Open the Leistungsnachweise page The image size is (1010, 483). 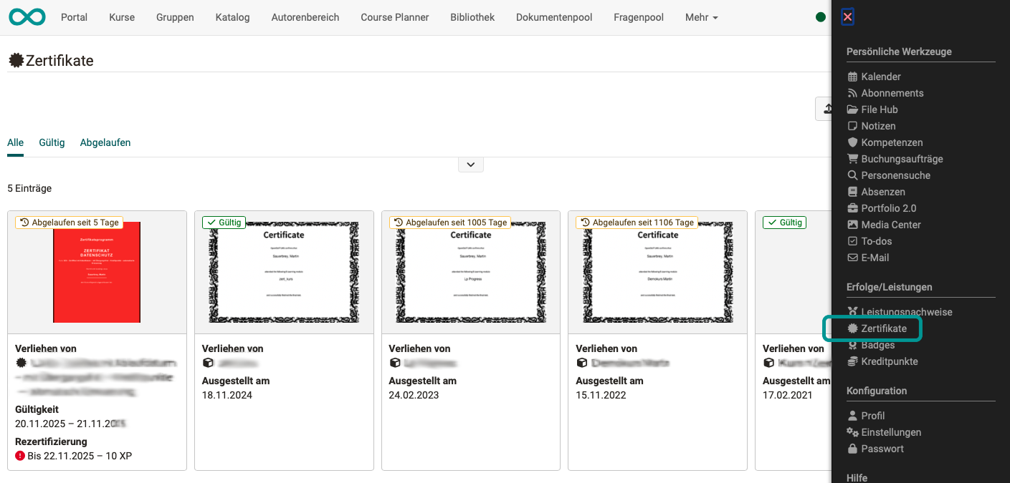coord(905,311)
